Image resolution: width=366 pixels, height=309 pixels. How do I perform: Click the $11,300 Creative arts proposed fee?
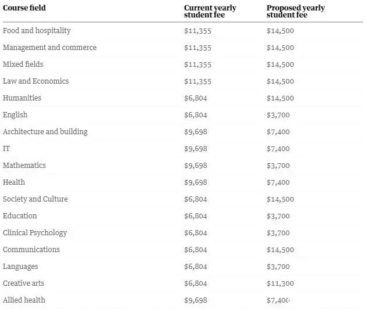280,283
